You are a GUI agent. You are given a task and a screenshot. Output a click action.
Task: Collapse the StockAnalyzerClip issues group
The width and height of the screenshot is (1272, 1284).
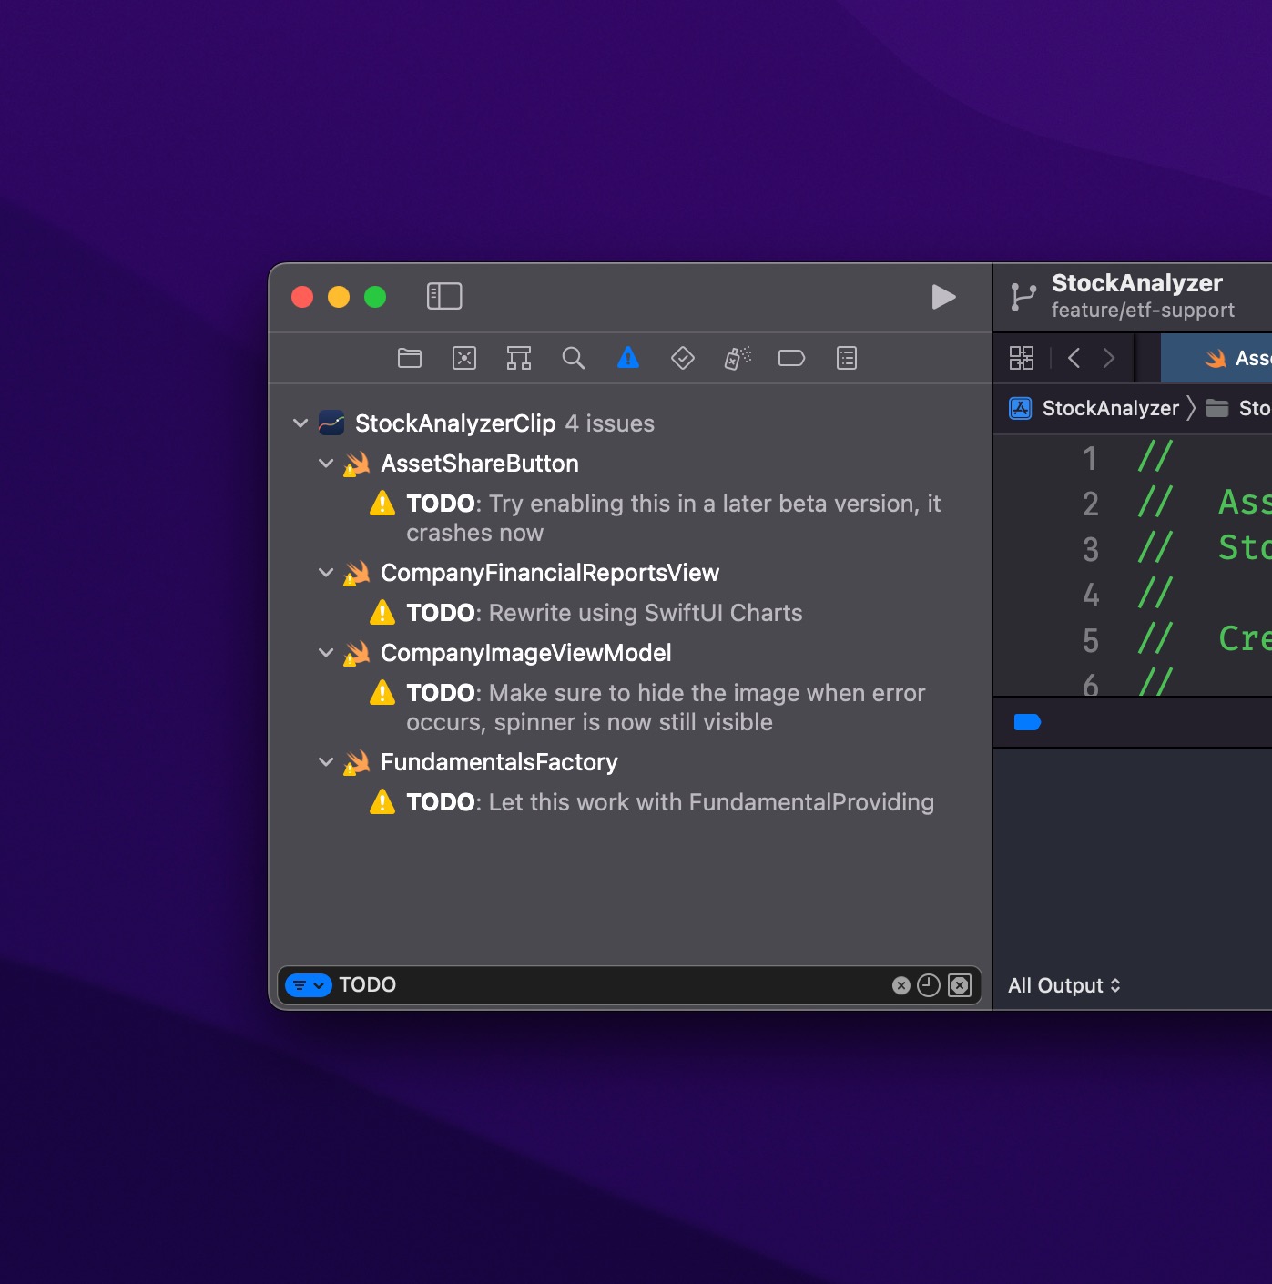[x=300, y=423]
